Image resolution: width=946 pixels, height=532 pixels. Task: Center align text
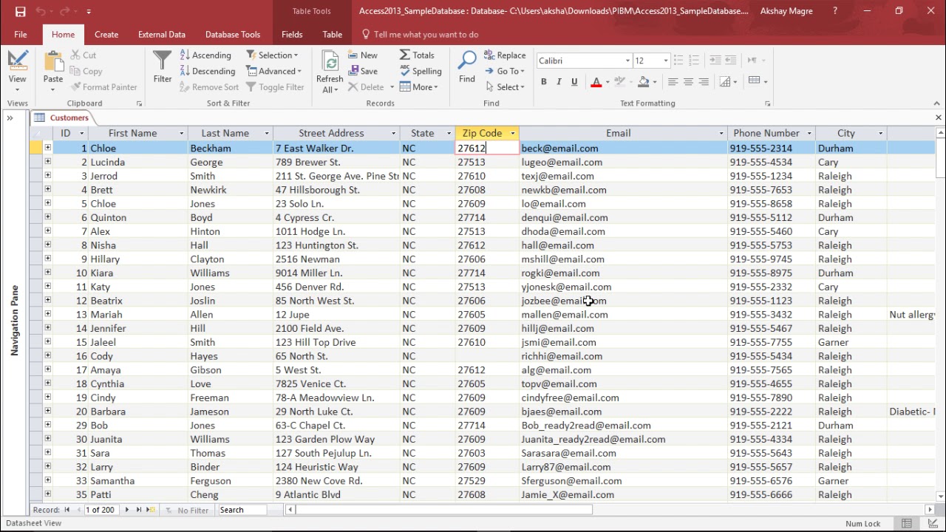(x=688, y=82)
